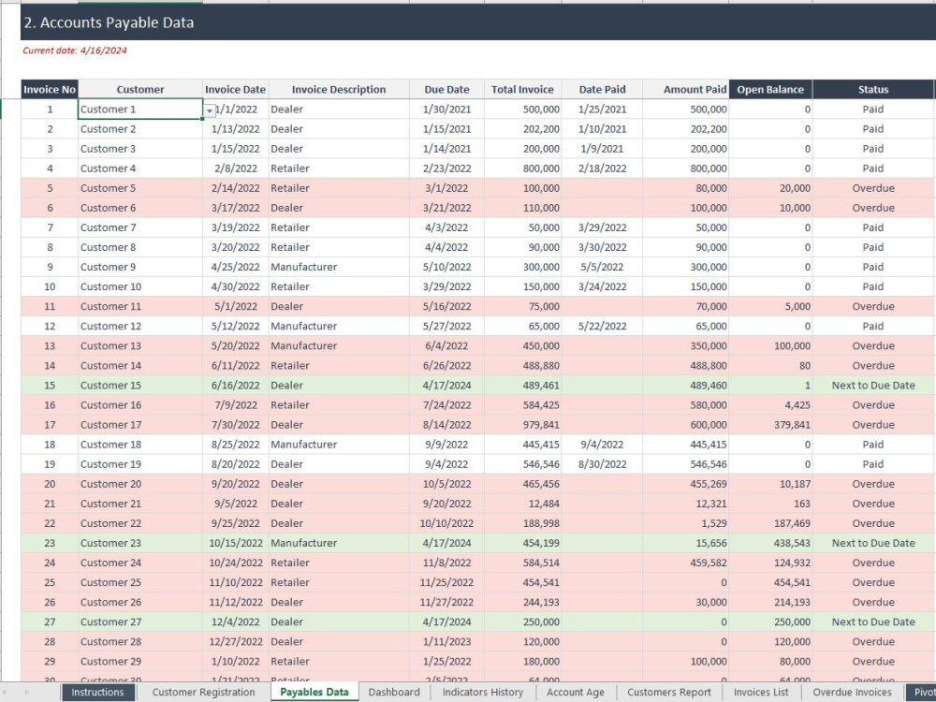Go to the Dashboard sheet tab
This screenshot has height=702, width=936.
click(x=394, y=693)
